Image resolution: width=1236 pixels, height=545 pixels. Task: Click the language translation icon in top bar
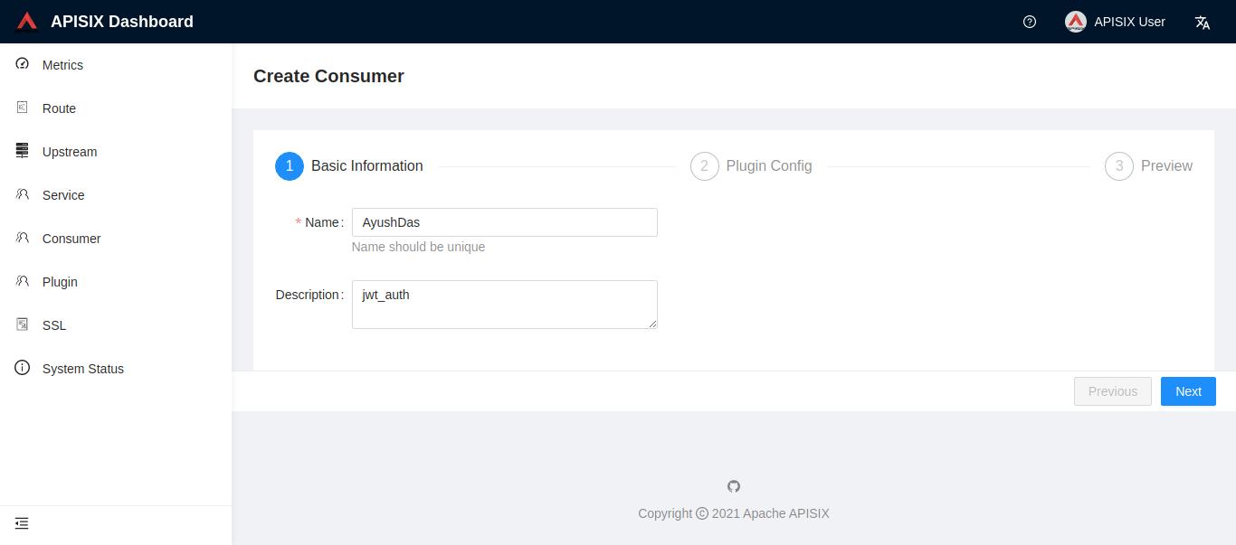[x=1202, y=22]
